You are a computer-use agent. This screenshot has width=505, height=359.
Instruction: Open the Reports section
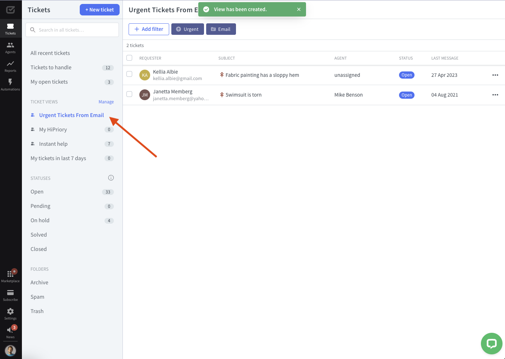click(10, 66)
